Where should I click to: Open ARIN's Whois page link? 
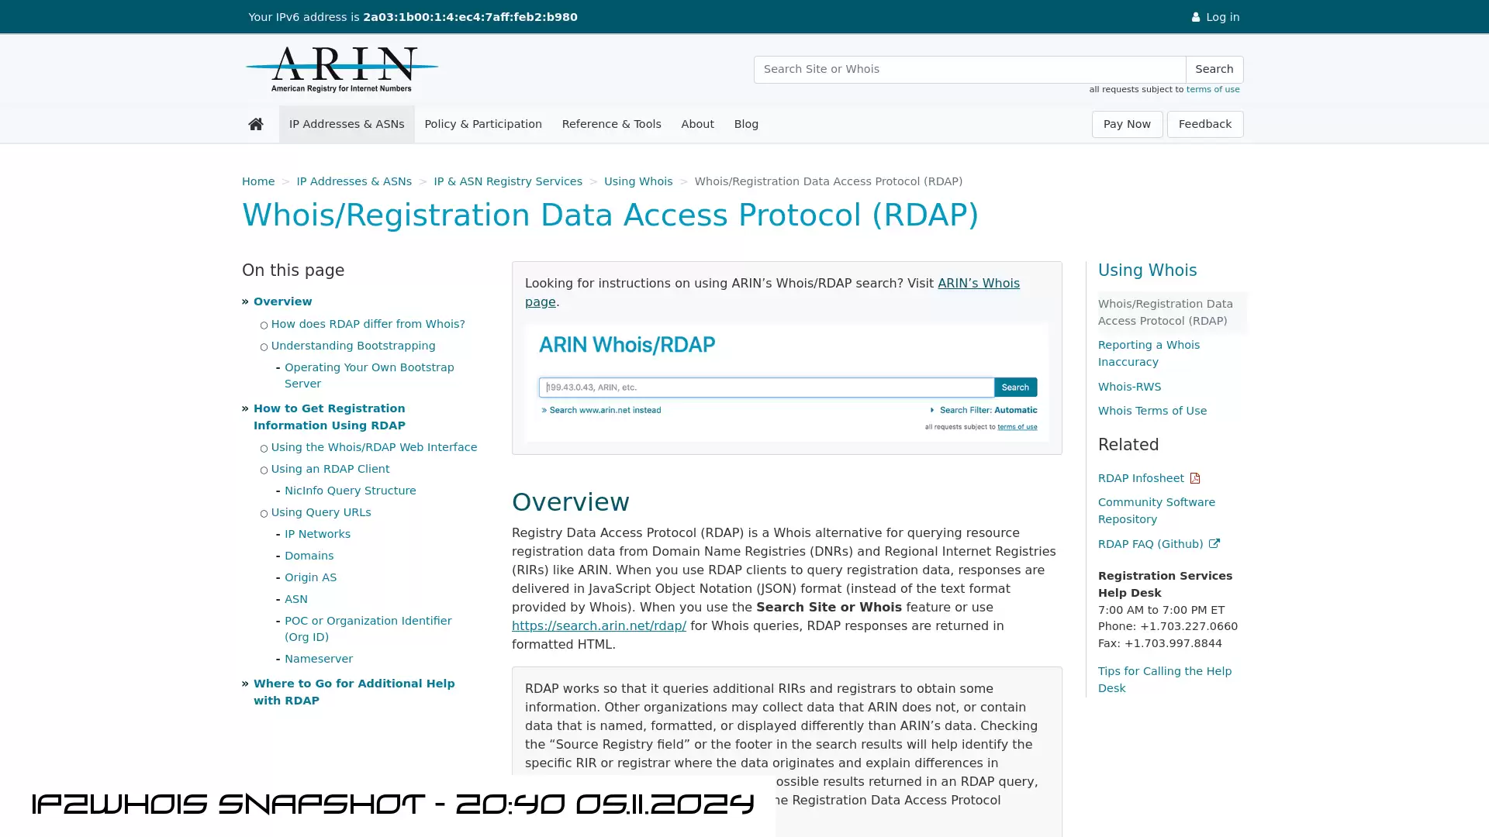point(978,284)
